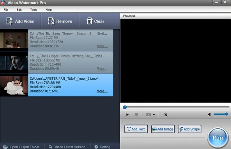Open the File menu
This screenshot has width=231, height=149.
(6, 10)
